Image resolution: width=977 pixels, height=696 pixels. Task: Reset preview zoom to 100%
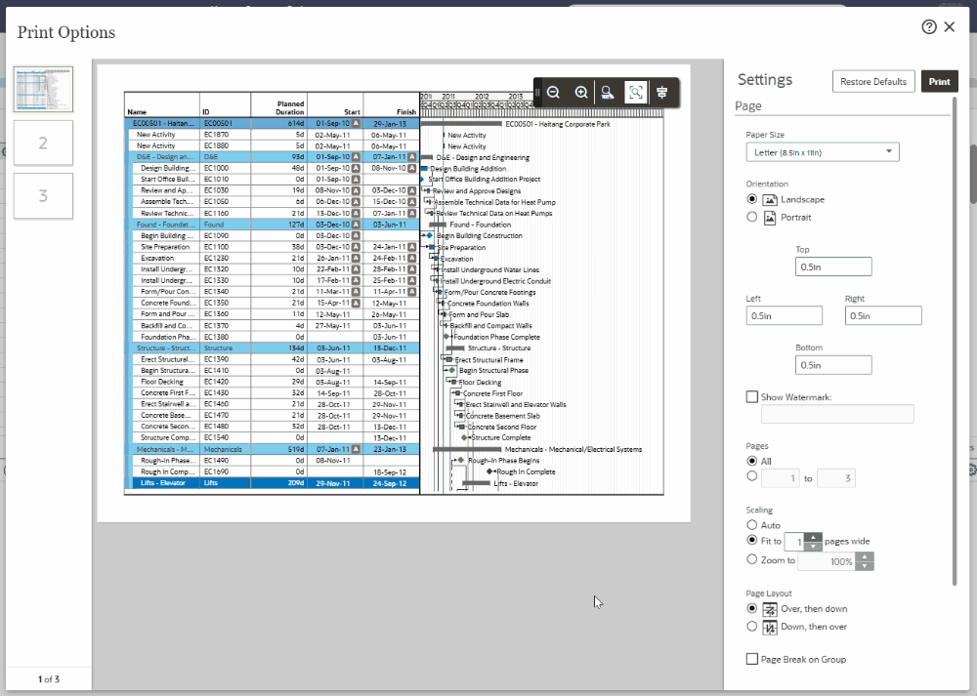click(x=608, y=93)
